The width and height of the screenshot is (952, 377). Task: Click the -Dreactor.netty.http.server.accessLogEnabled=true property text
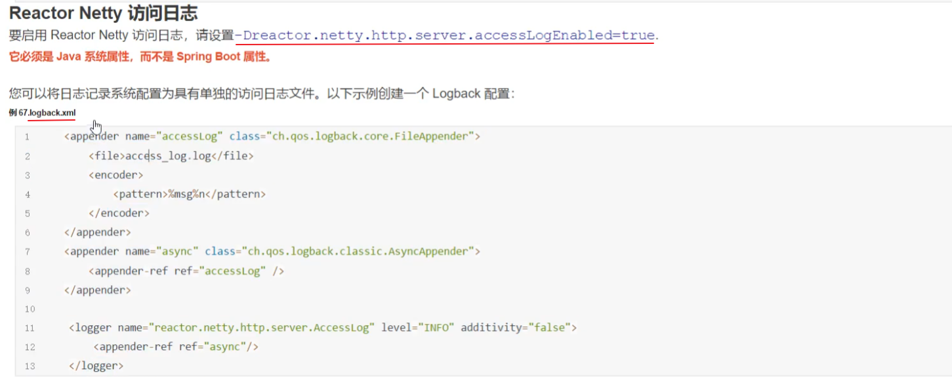(445, 35)
